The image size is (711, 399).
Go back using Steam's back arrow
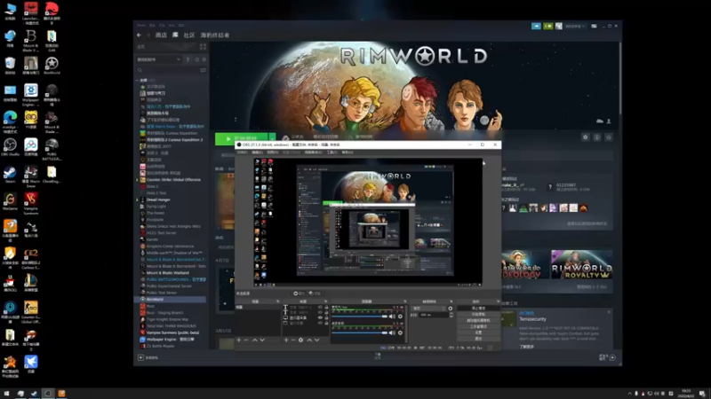pos(140,35)
